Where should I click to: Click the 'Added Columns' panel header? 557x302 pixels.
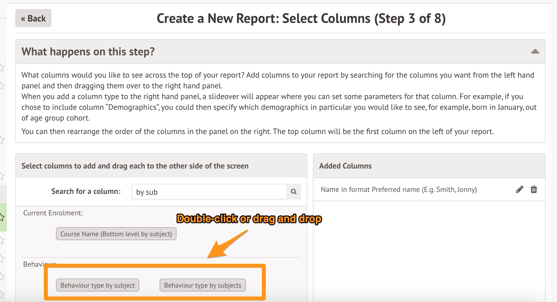[x=345, y=166]
